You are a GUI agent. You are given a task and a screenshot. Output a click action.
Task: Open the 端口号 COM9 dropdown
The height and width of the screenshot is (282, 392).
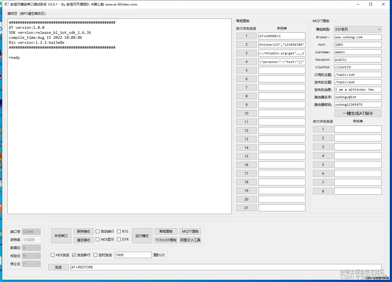[x=31, y=232]
